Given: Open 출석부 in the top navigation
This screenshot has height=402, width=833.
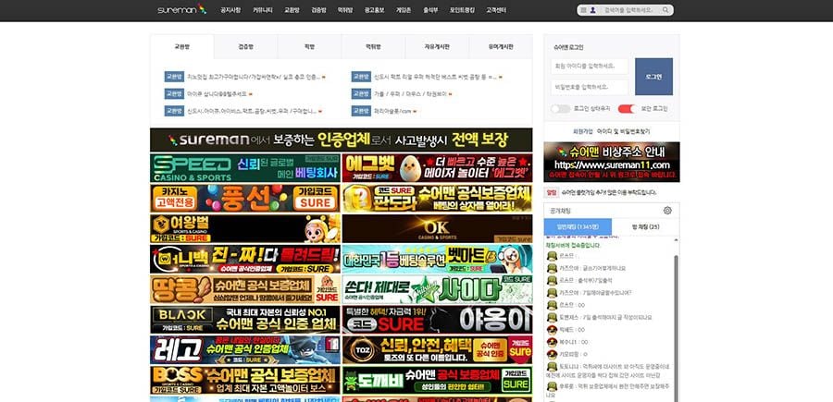Looking at the screenshot, I should coord(430,10).
